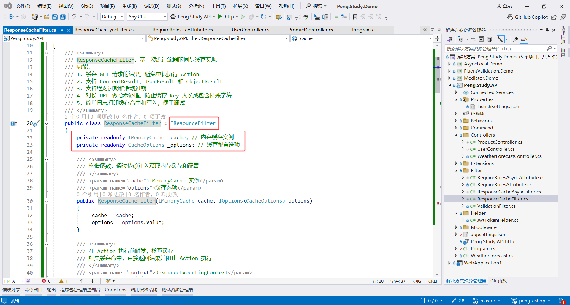570x305 pixels.
Task: Collapse all nodes in Solution Explorer
Action: (x=482, y=39)
